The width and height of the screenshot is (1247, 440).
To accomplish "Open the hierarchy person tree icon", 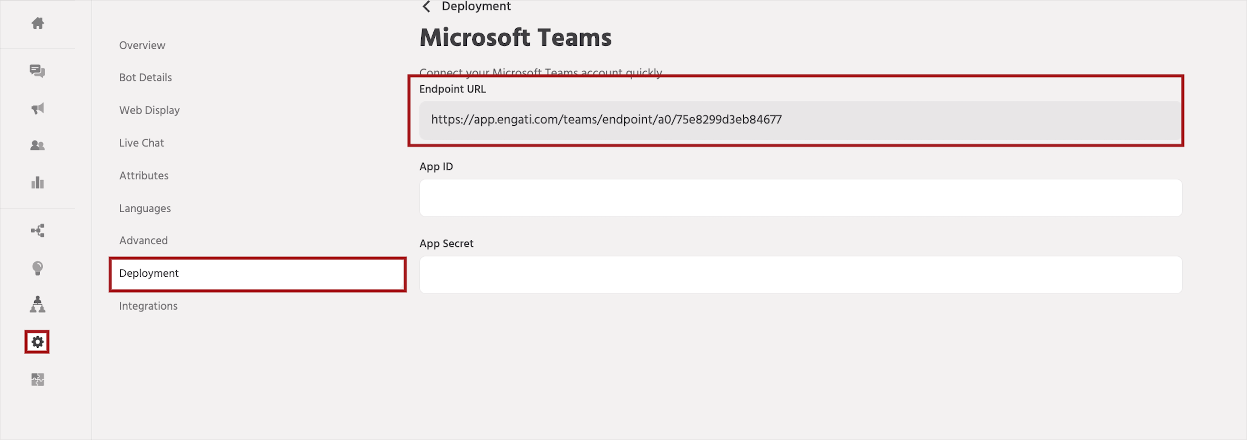I will coord(37,304).
